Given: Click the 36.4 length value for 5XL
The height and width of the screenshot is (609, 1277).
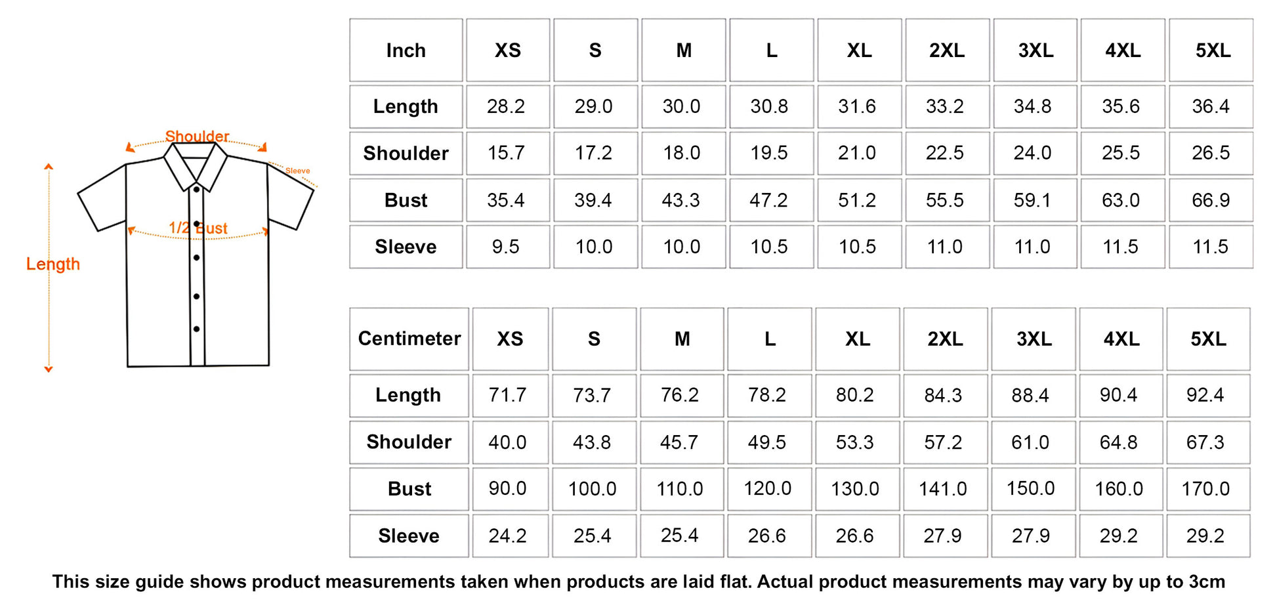Looking at the screenshot, I should [x=1211, y=106].
